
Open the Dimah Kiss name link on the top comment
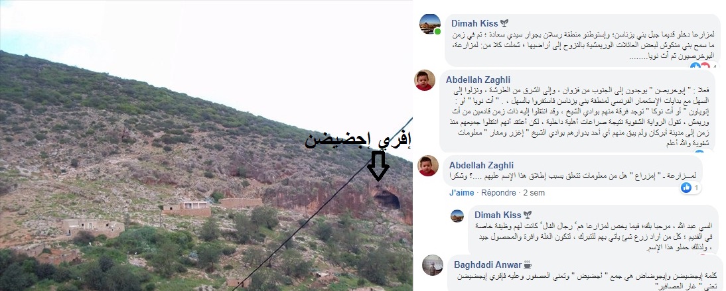[x=474, y=24]
